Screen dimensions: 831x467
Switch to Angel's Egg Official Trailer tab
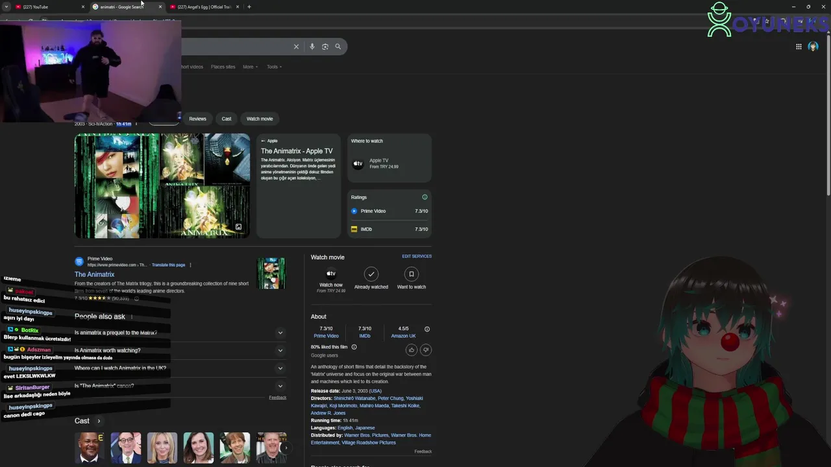201,6
